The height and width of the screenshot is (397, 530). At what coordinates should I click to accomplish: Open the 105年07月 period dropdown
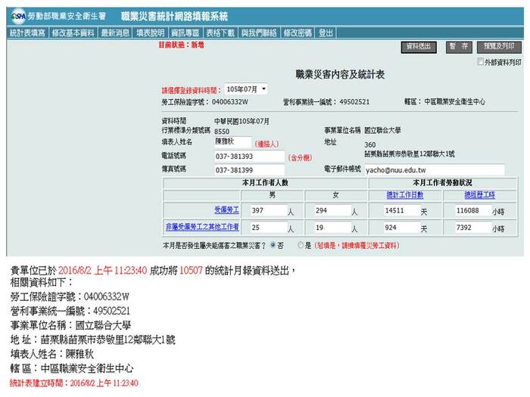pos(246,89)
